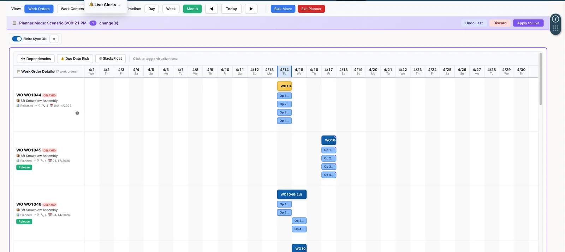Click the WO WO1044 title
565x252 pixels.
29,95
